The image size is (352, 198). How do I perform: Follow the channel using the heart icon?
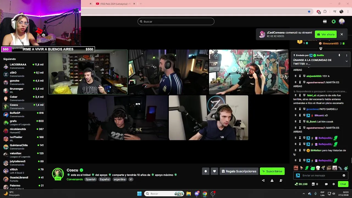click(x=215, y=171)
